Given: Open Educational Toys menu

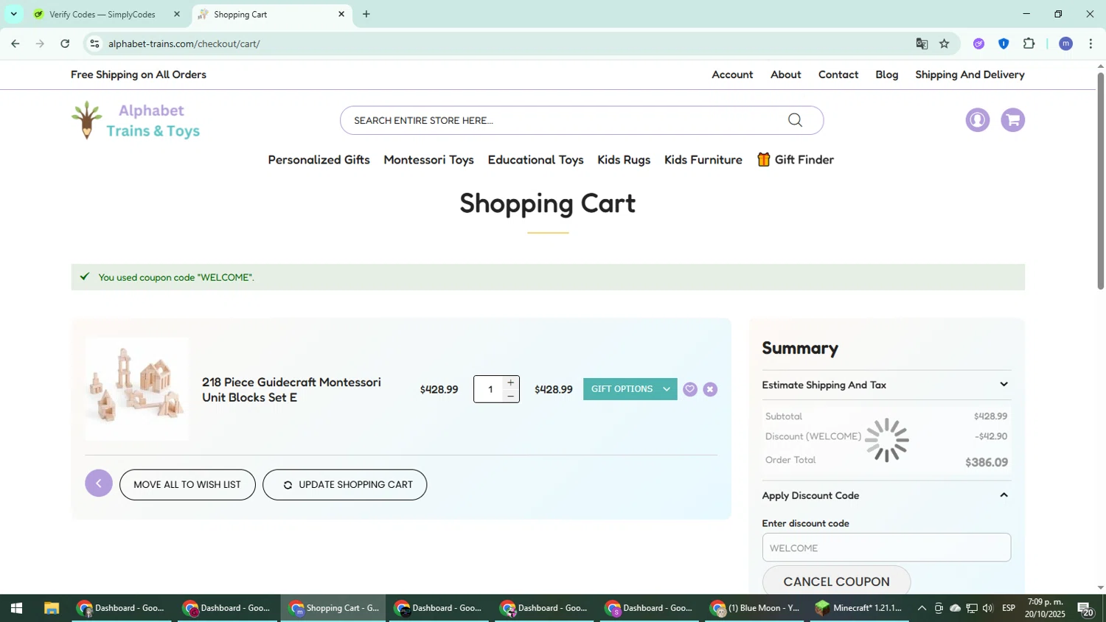Looking at the screenshot, I should tap(535, 160).
